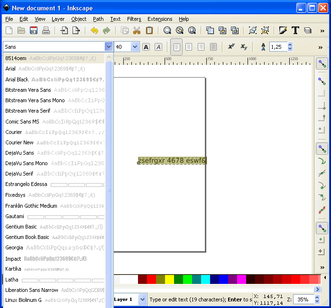331x308 pixels.
Task: Paste from the clipboard icon
Action: pyautogui.click(x=149, y=31)
